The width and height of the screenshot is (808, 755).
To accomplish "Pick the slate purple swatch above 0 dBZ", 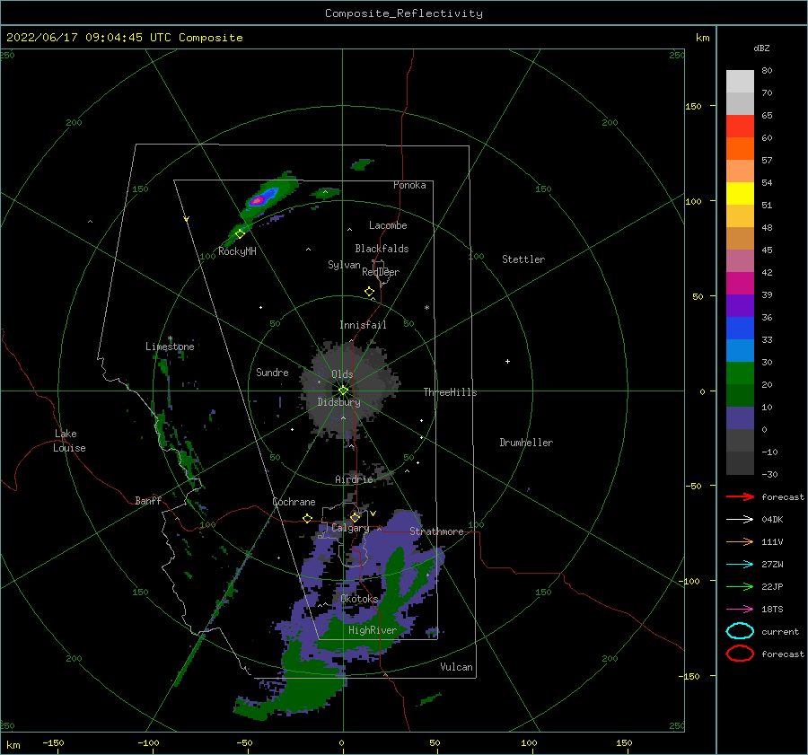I will click(x=740, y=418).
